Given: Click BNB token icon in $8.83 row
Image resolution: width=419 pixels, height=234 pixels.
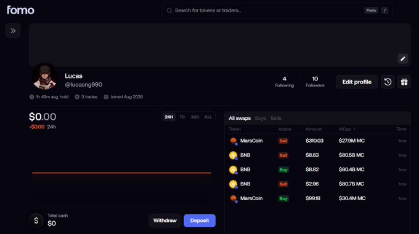Looking at the screenshot, I should pos(234,155).
